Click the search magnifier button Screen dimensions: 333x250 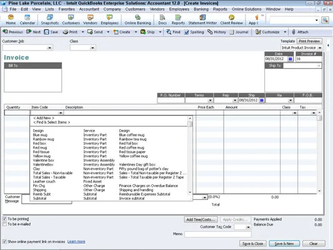click(x=325, y=20)
